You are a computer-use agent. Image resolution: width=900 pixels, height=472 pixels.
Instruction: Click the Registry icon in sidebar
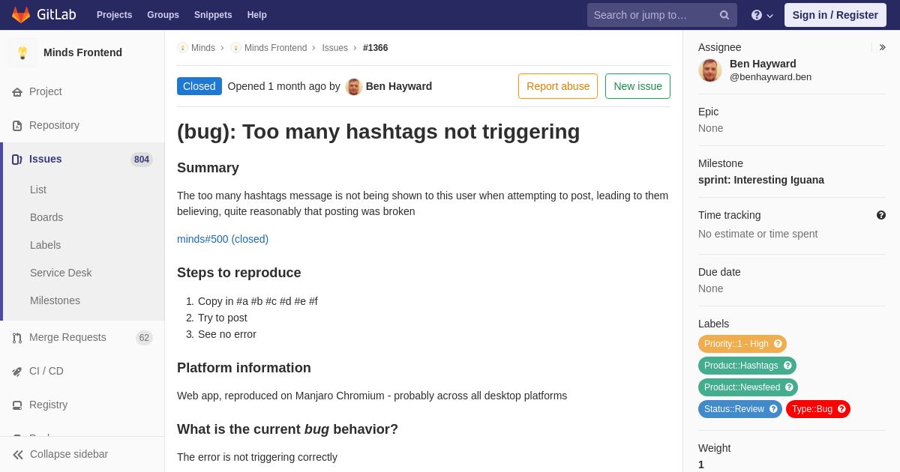tap(17, 405)
